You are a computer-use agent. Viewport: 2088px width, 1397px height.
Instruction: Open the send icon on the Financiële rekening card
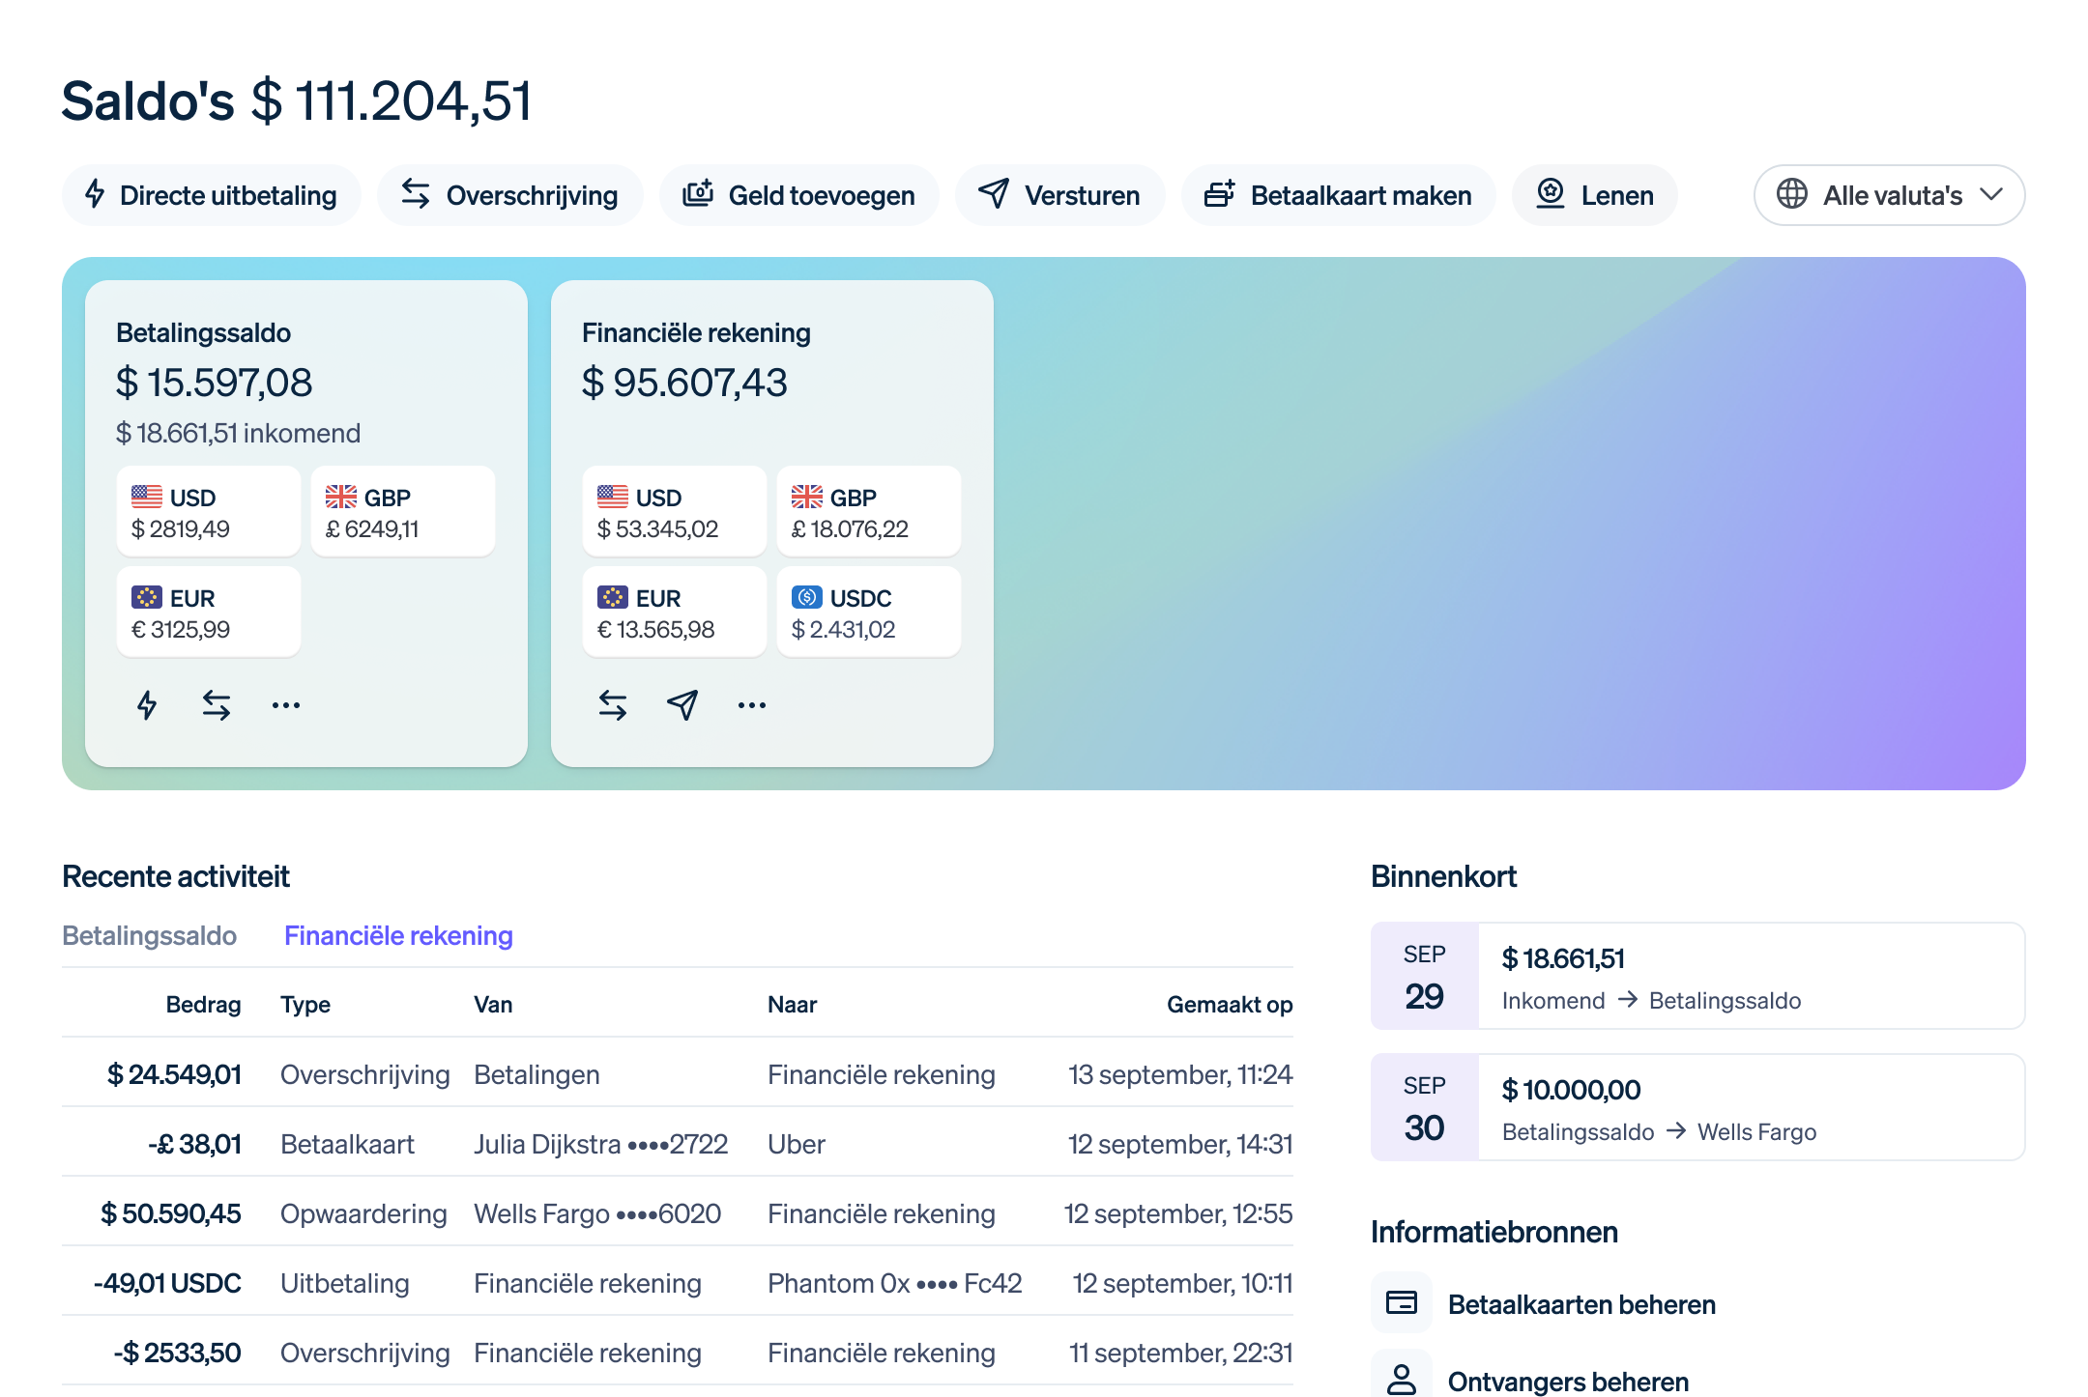point(682,705)
